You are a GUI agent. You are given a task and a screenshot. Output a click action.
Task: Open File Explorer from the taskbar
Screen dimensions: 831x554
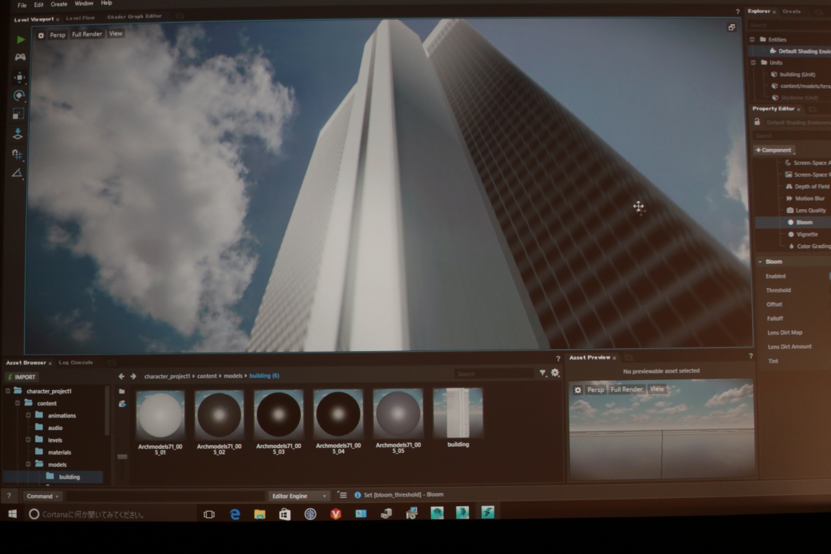[x=260, y=514]
